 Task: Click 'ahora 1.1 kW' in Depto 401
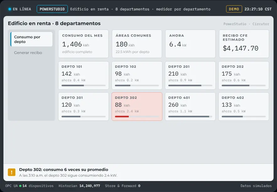pyautogui.click(x=180, y=111)
